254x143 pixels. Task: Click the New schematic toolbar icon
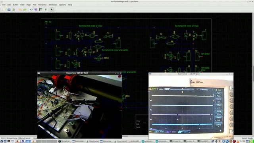[x=4, y=10]
